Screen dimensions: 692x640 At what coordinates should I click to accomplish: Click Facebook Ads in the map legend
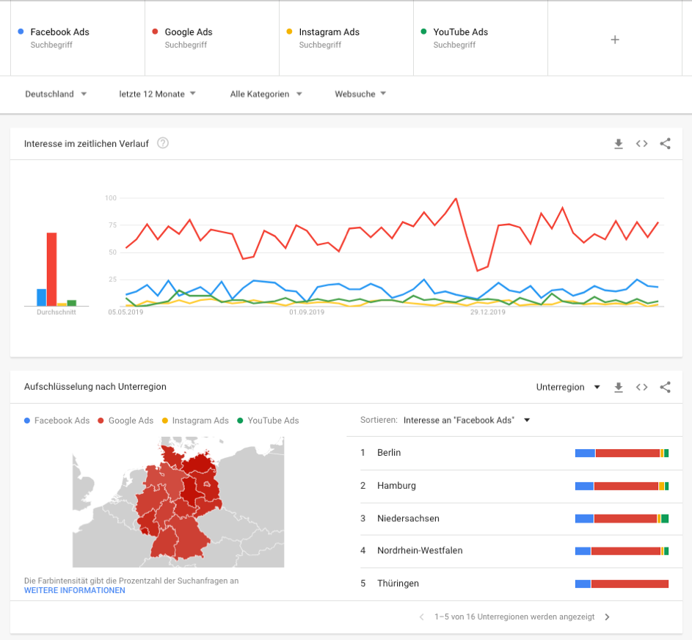click(57, 421)
